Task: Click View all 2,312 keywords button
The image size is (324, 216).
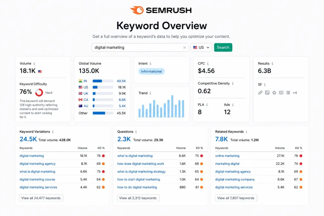Action: [x=138, y=198]
